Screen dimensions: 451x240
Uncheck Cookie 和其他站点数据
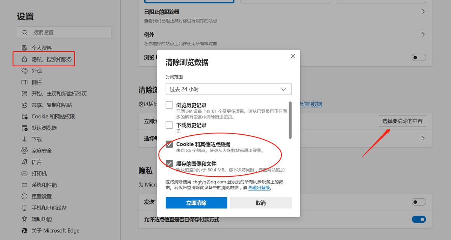coord(169,145)
